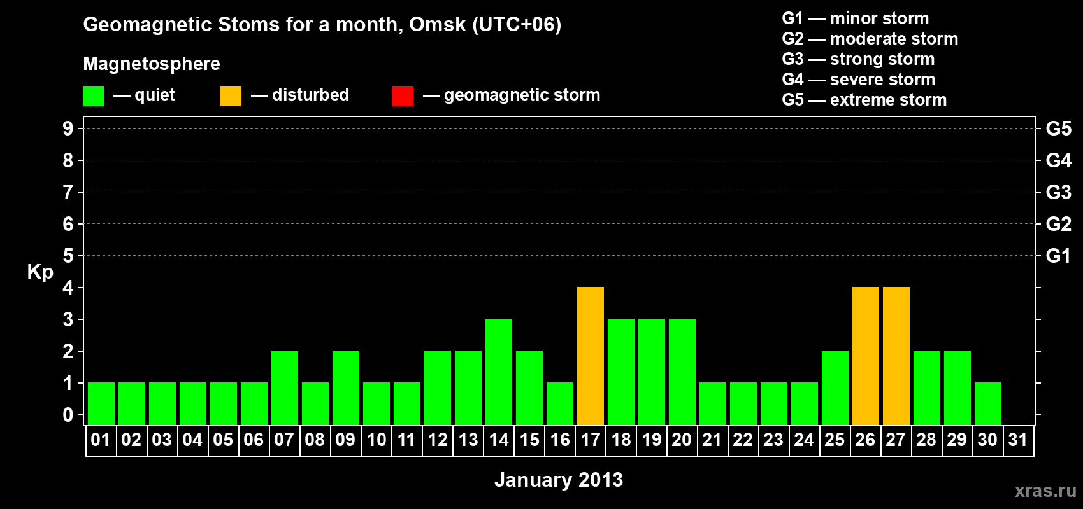Click the red geomagnetic storm legend swatch
Screen dimensions: 1083x509
[x=403, y=96]
